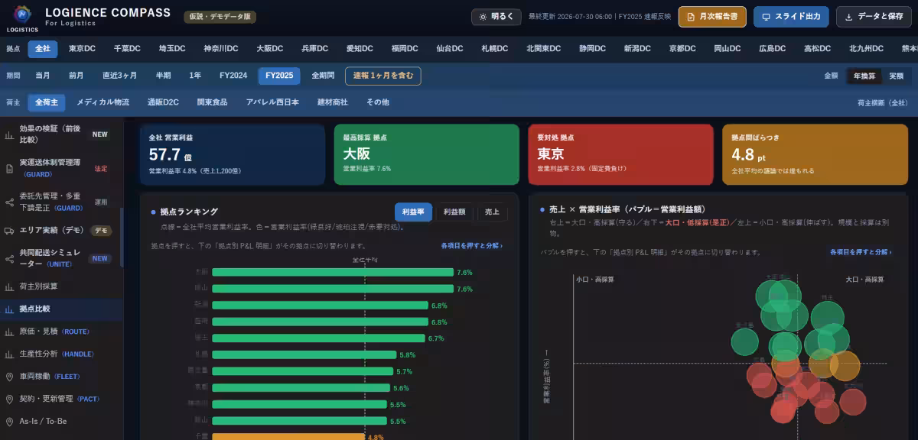Click the screen icon on スライド出力

click(766, 17)
